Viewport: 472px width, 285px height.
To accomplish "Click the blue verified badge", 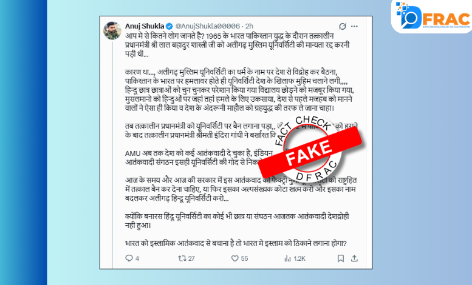I will coord(169,26).
